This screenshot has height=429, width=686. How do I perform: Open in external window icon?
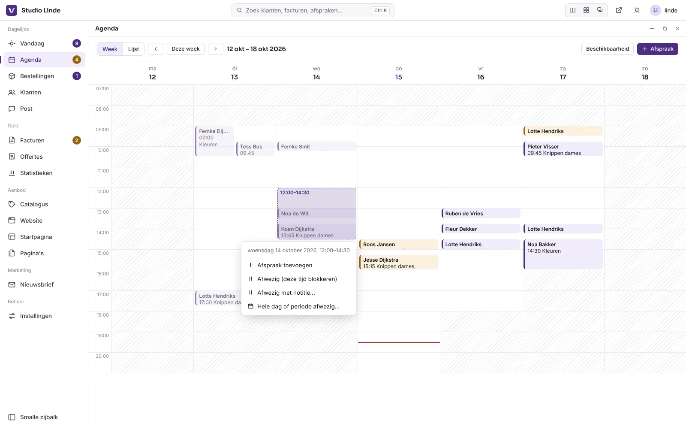point(619,10)
